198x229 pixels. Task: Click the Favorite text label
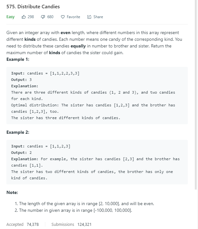(x=73, y=17)
